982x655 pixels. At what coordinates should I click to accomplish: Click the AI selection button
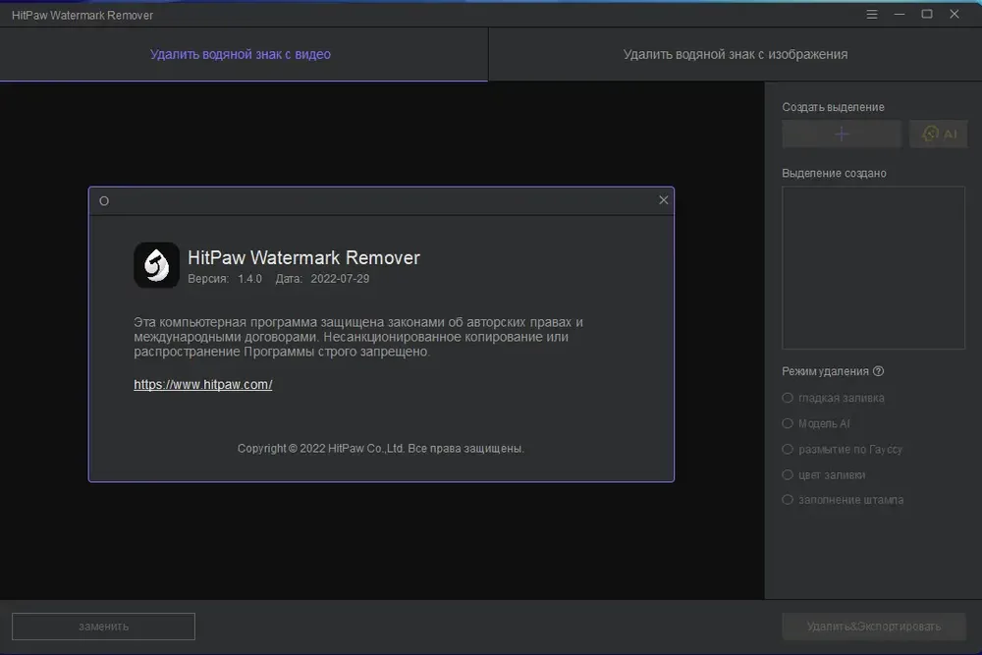tap(938, 134)
